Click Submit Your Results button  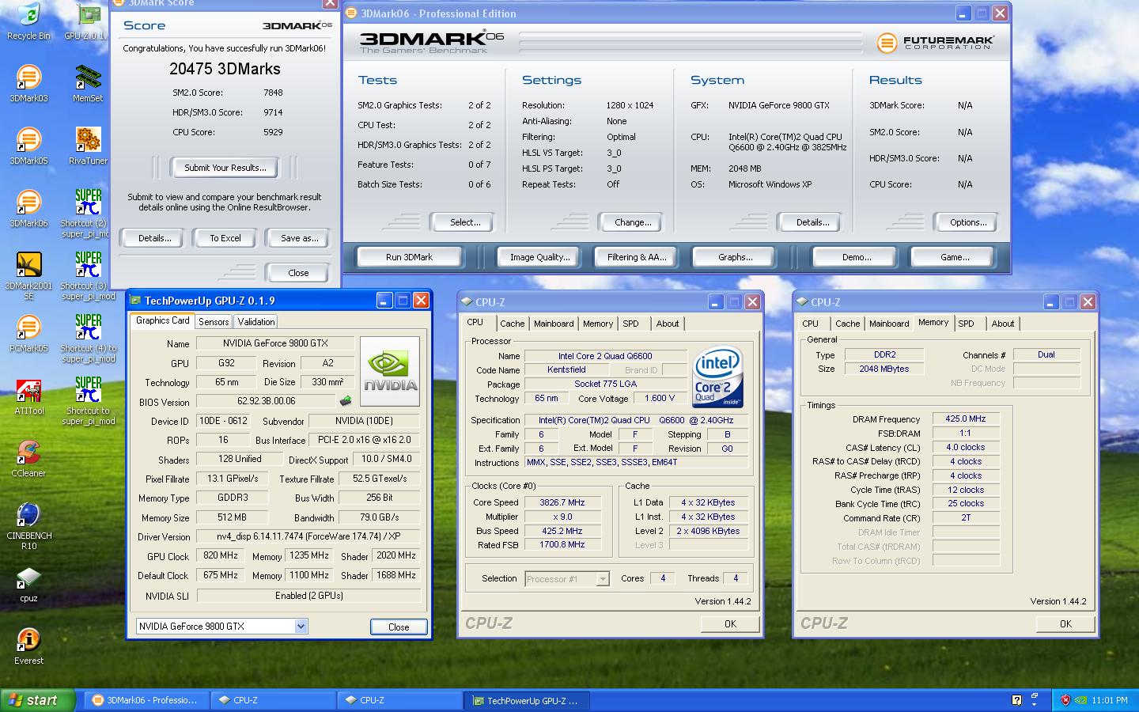tap(225, 168)
